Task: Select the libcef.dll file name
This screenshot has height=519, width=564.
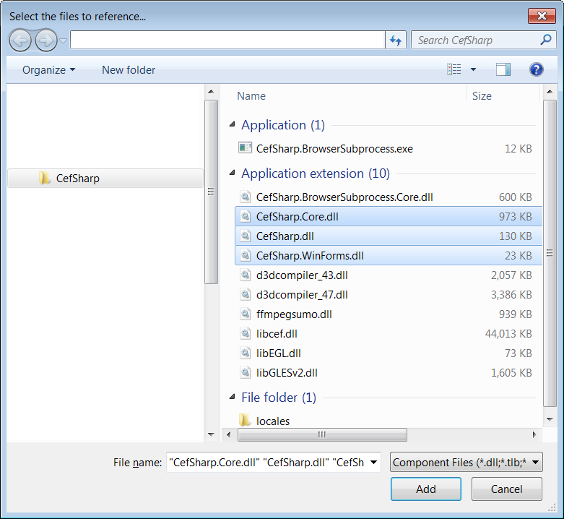Action: (277, 334)
